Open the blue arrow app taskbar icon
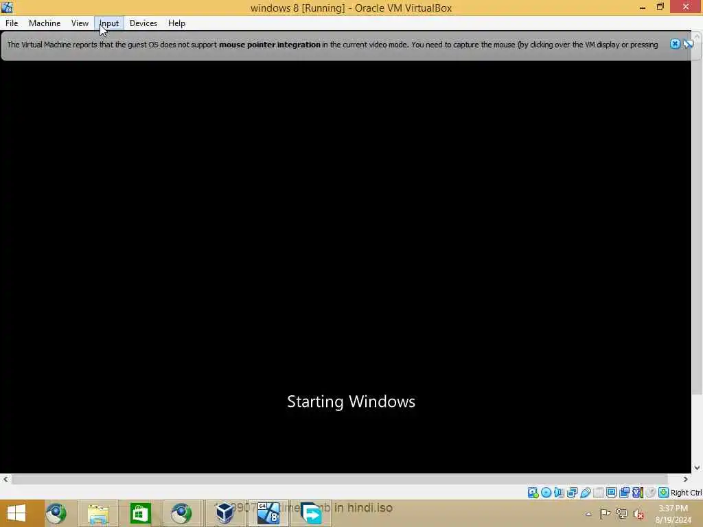703x527 pixels. [311, 513]
